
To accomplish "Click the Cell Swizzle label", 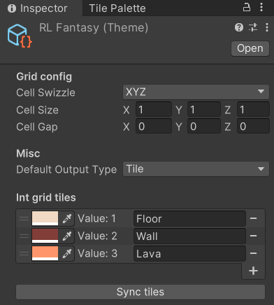I will point(45,92).
